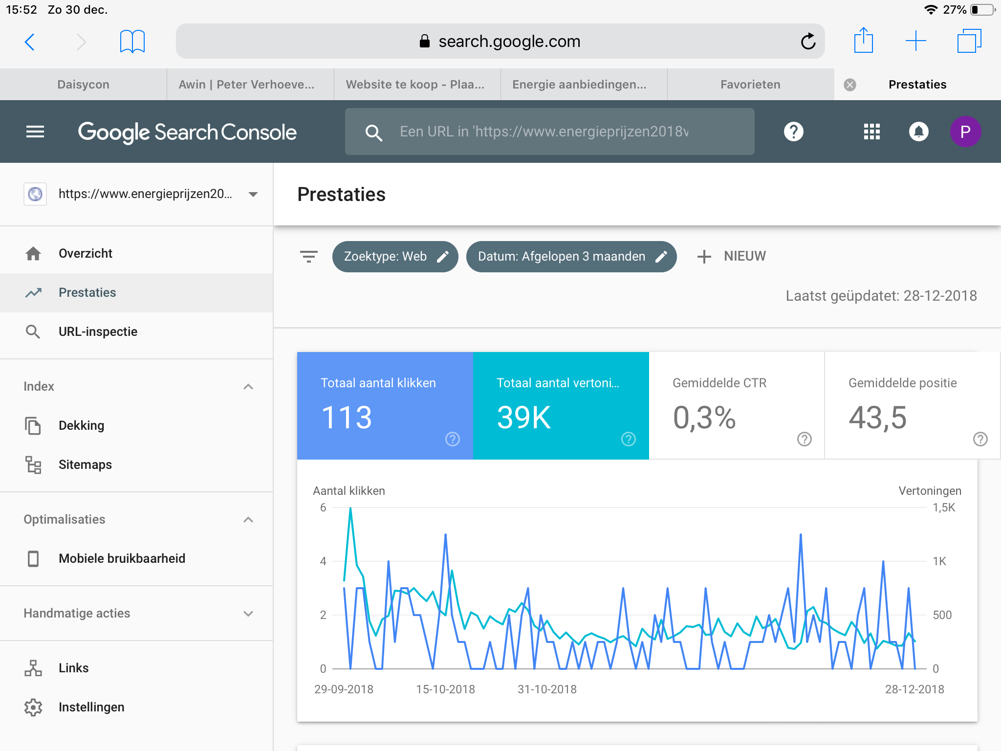Viewport: 1001px width, 751px height.
Task: Click the Safari forward arrow
Action: [81, 42]
